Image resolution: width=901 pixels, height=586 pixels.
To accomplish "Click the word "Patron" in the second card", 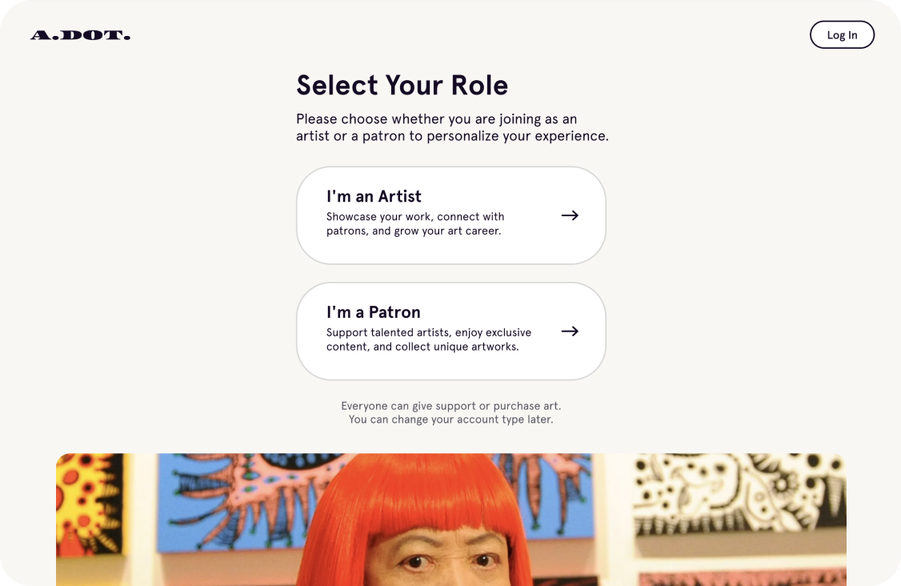I will click(394, 312).
